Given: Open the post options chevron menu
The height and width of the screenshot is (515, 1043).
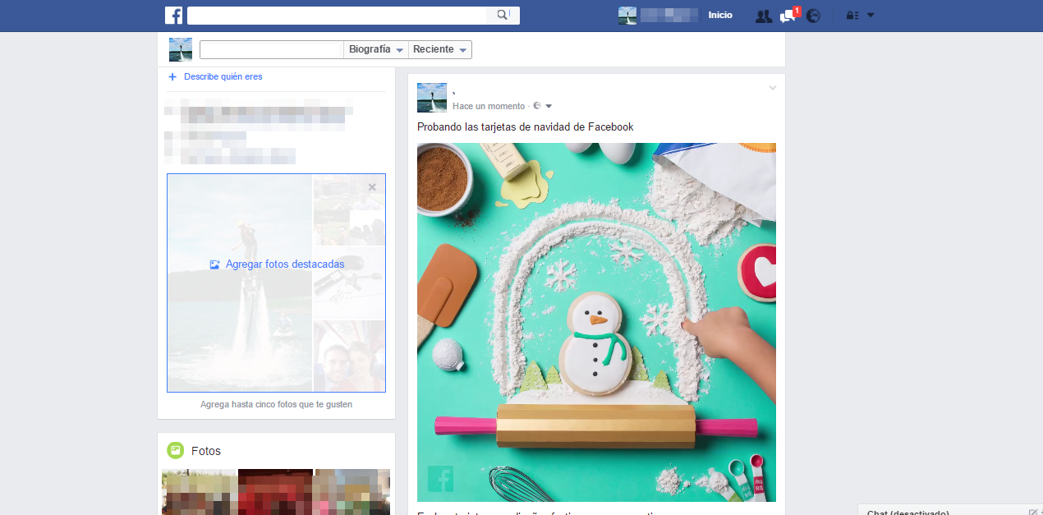Looking at the screenshot, I should (x=772, y=88).
